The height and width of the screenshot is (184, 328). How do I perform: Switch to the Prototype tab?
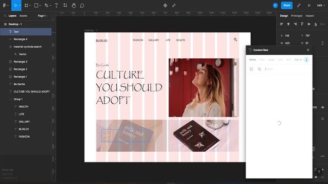[297, 16]
